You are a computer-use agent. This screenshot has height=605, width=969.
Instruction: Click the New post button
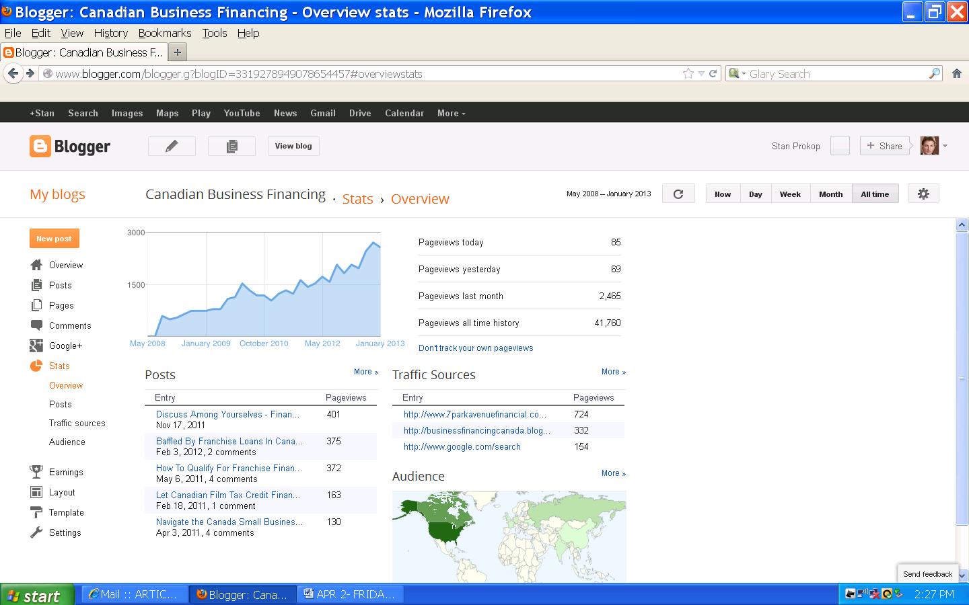54,239
